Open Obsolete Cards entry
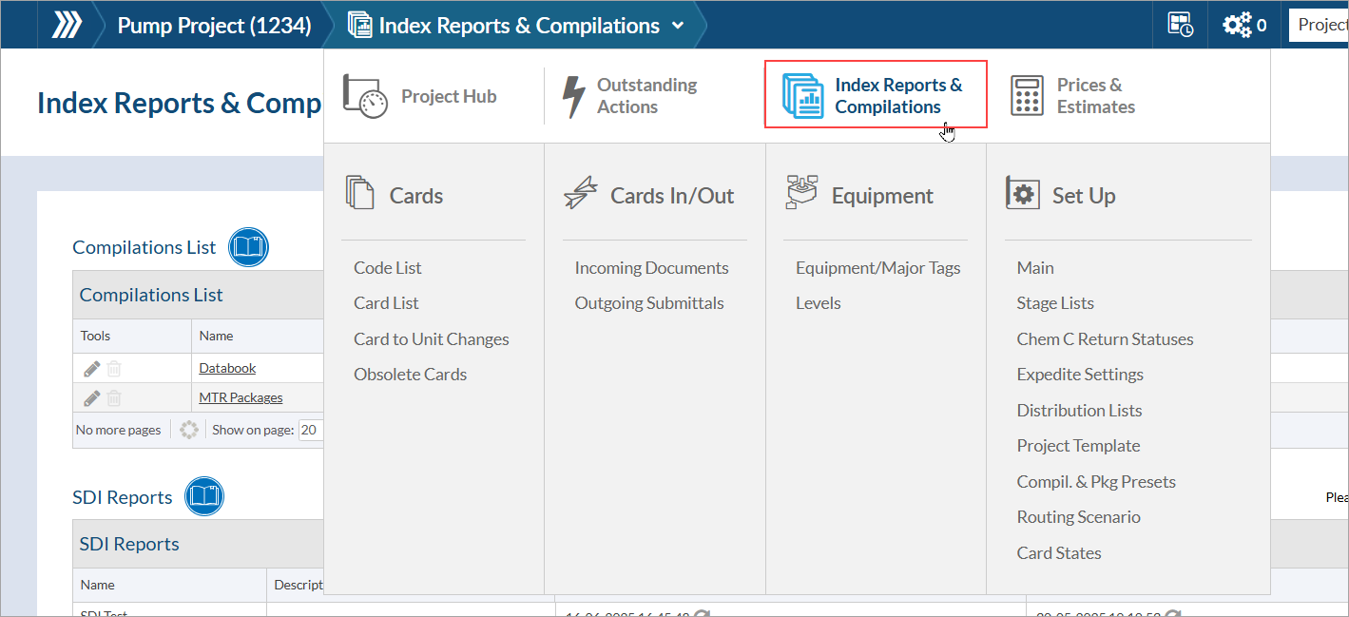 [x=411, y=375]
